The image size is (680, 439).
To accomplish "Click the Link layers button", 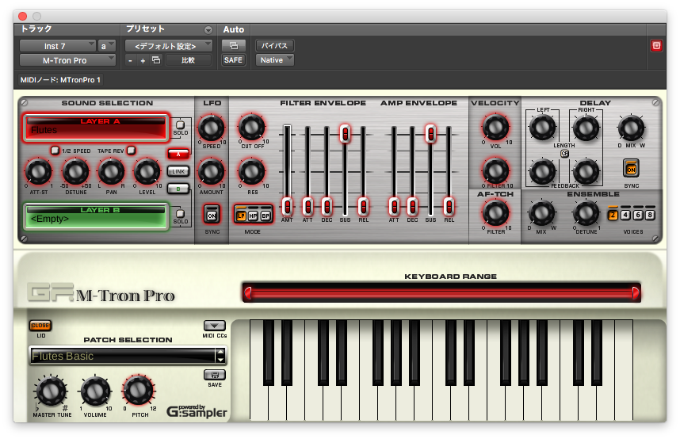I will pos(178,171).
